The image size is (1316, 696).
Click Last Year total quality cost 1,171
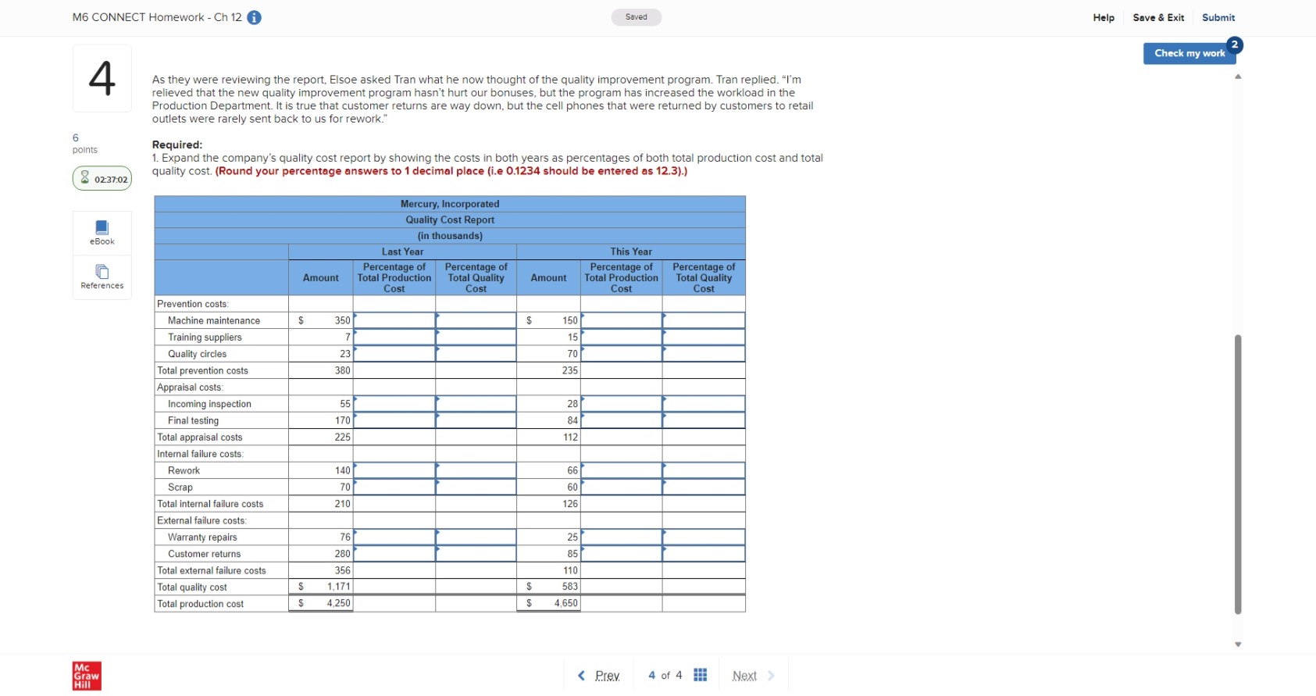point(321,587)
